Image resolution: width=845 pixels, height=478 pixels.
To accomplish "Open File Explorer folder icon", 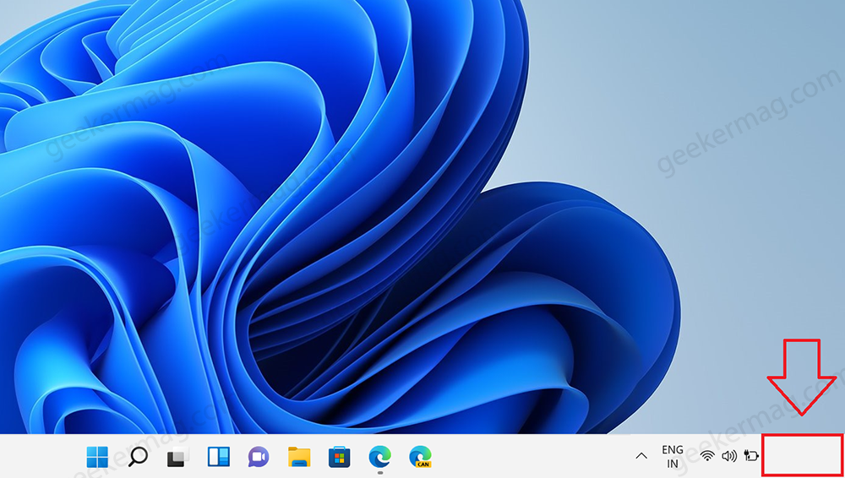I will [x=299, y=457].
